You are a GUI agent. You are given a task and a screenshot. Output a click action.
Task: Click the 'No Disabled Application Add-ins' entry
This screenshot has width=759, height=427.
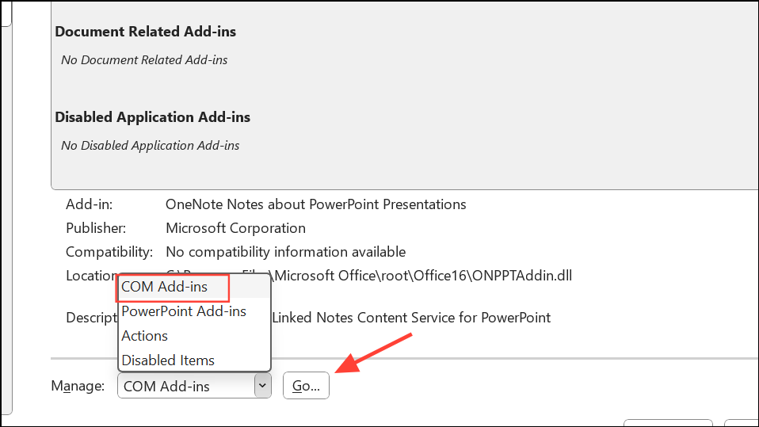[150, 146]
